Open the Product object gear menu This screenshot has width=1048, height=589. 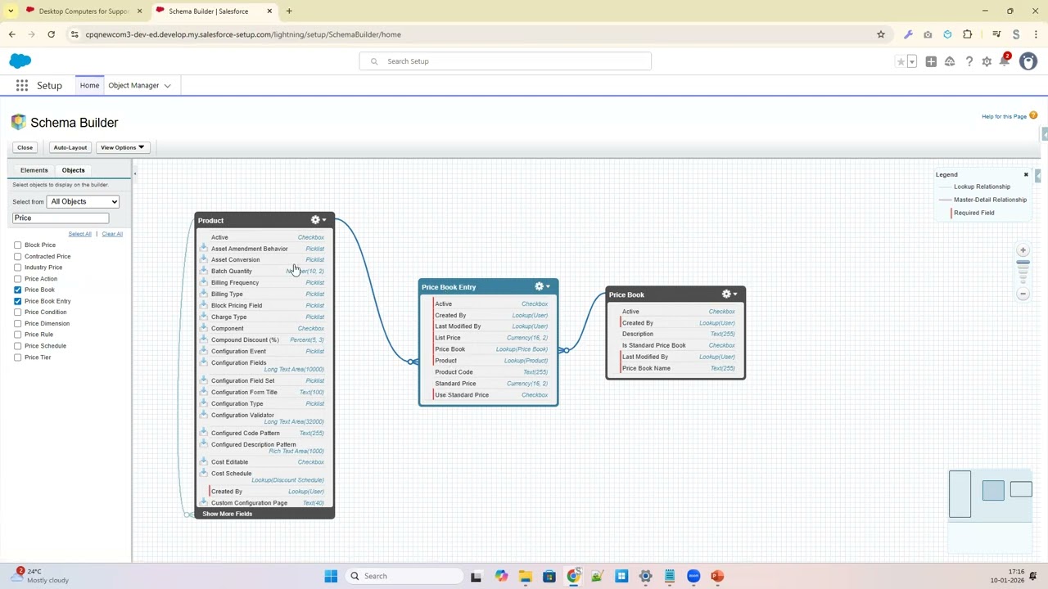pos(318,220)
